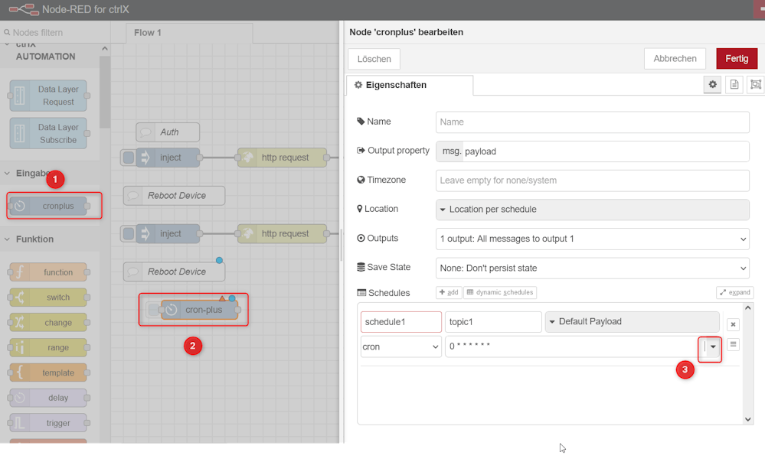765x462 pixels.
Task: Confirm with the Fertig button
Action: point(737,58)
